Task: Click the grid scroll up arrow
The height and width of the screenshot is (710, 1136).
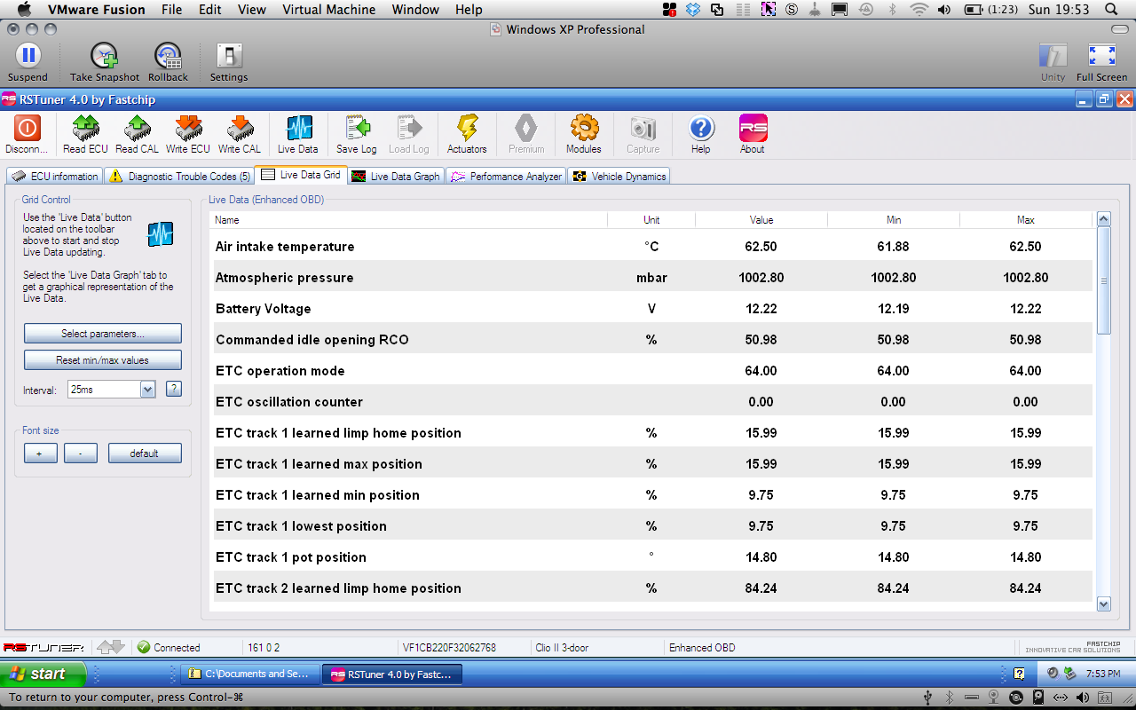Action: [1104, 219]
